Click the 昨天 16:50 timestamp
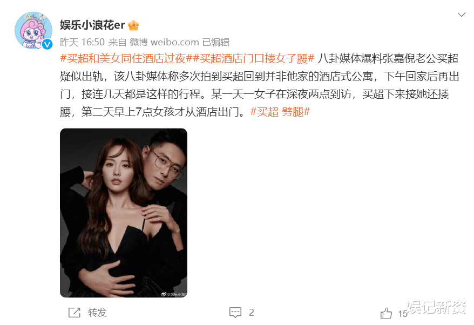Screen dimensions: 474x325 [82, 42]
